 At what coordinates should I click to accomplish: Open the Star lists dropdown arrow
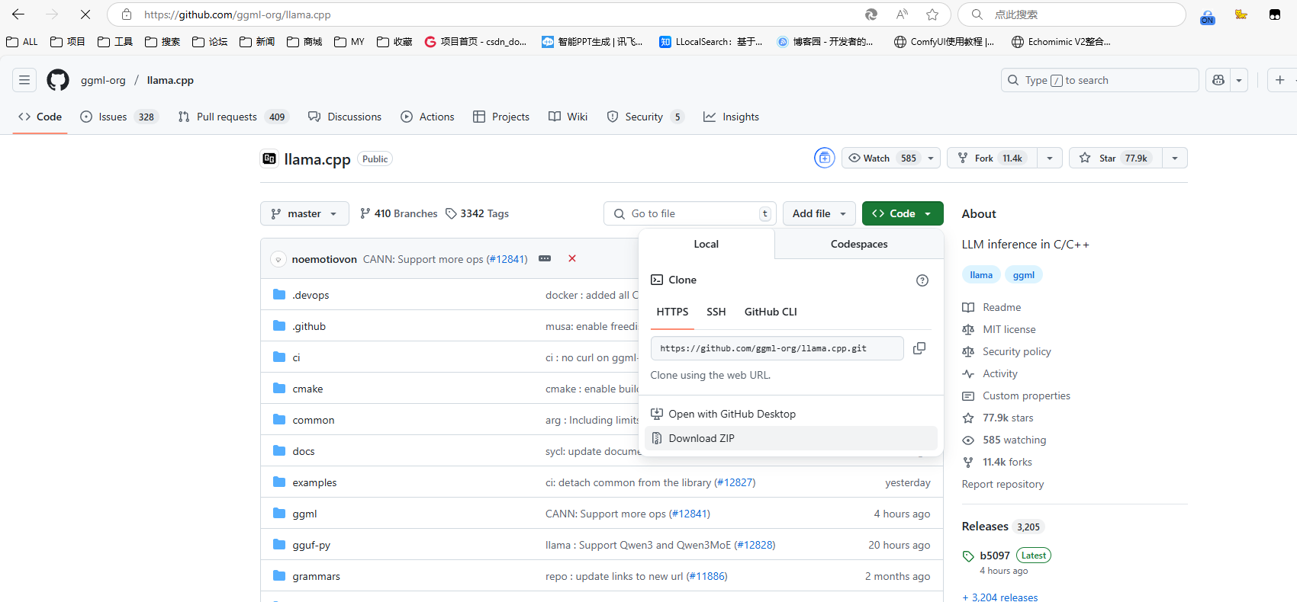coord(1175,158)
